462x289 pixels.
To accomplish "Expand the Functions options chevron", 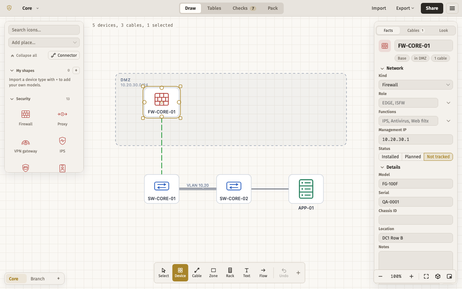I will 448,121.
